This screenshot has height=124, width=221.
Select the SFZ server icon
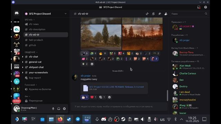pyautogui.click(x=17, y=66)
